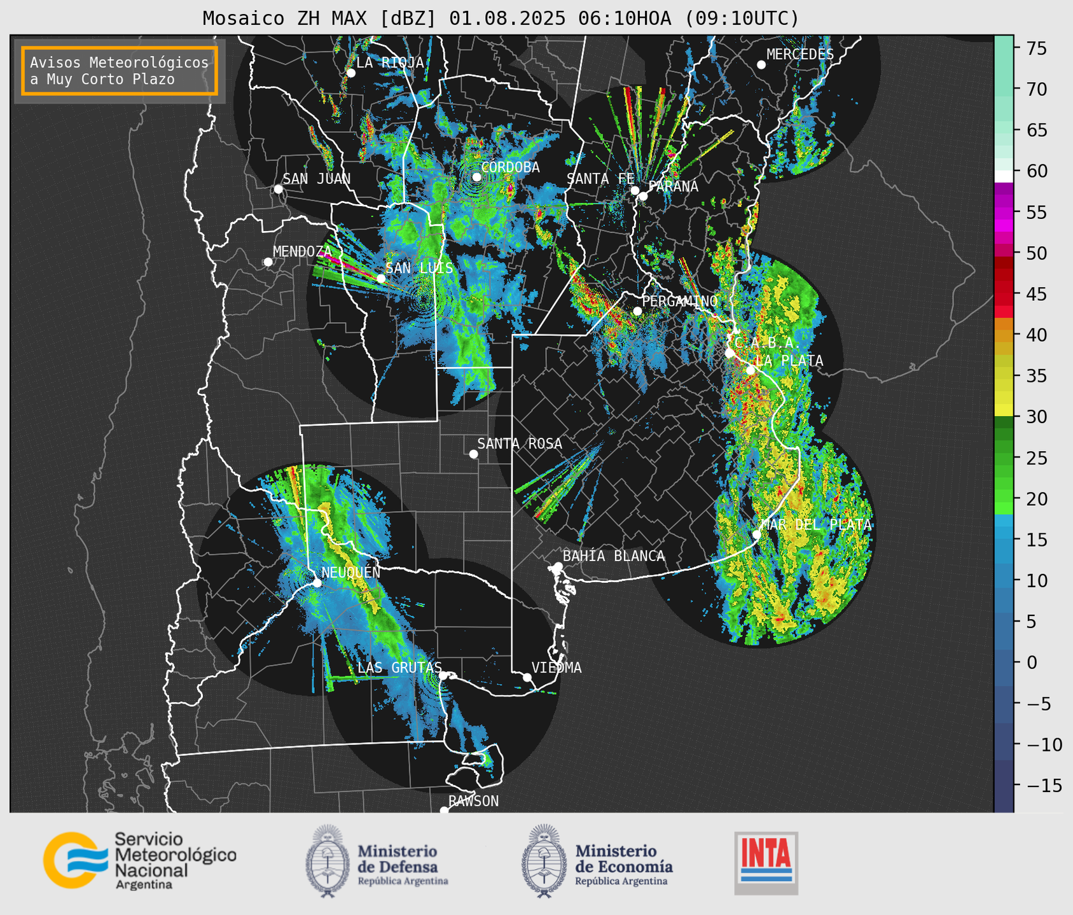The image size is (1073, 915).
Task: Click the Avisos Meteorológicos a Muy Corto Plazo box
Action: (x=120, y=71)
